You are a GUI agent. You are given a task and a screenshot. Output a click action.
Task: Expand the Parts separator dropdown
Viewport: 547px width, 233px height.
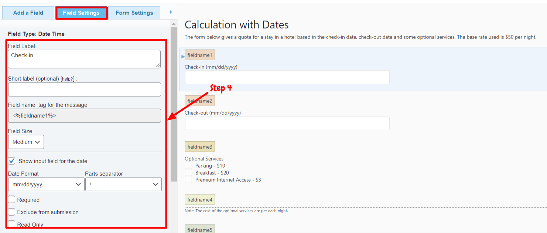123,184
